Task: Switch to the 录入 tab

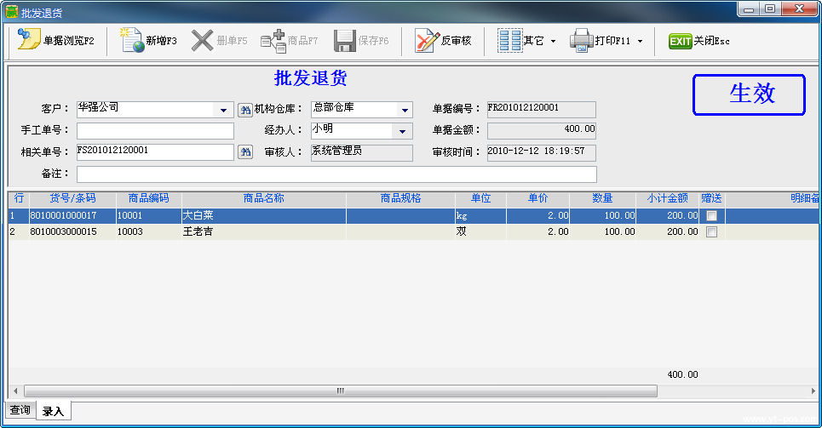Action: pos(53,411)
